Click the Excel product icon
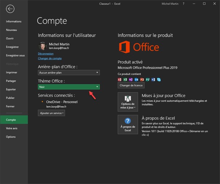 (x=125, y=79)
